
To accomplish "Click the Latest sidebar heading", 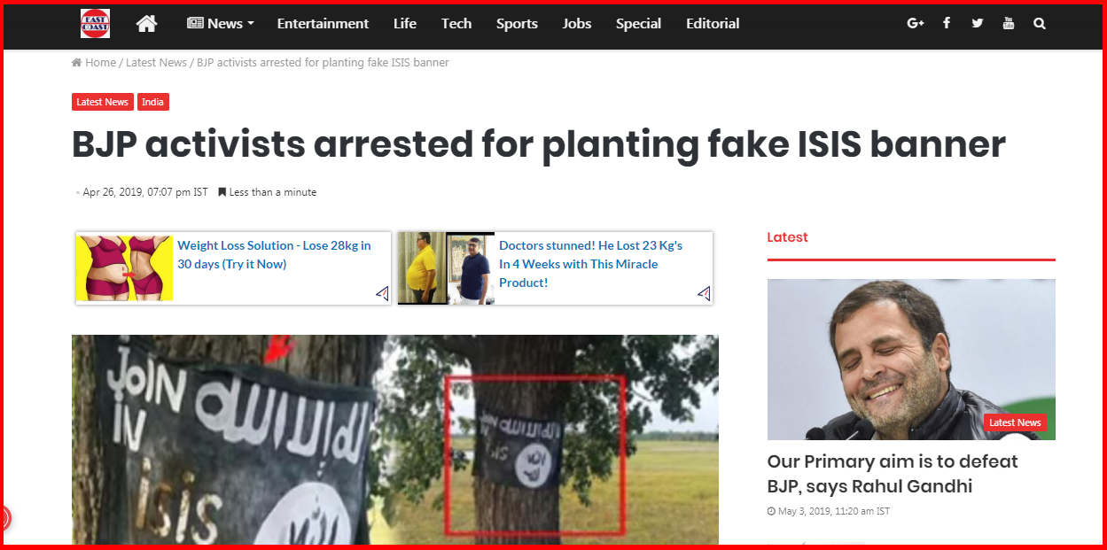I will pos(787,237).
